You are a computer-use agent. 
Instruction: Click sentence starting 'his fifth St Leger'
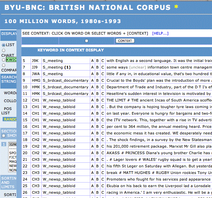(x=159, y=166)
